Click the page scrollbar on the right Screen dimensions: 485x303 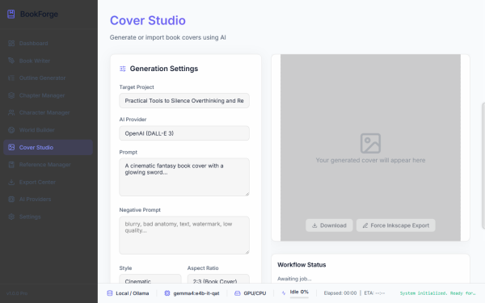[x=483, y=166]
